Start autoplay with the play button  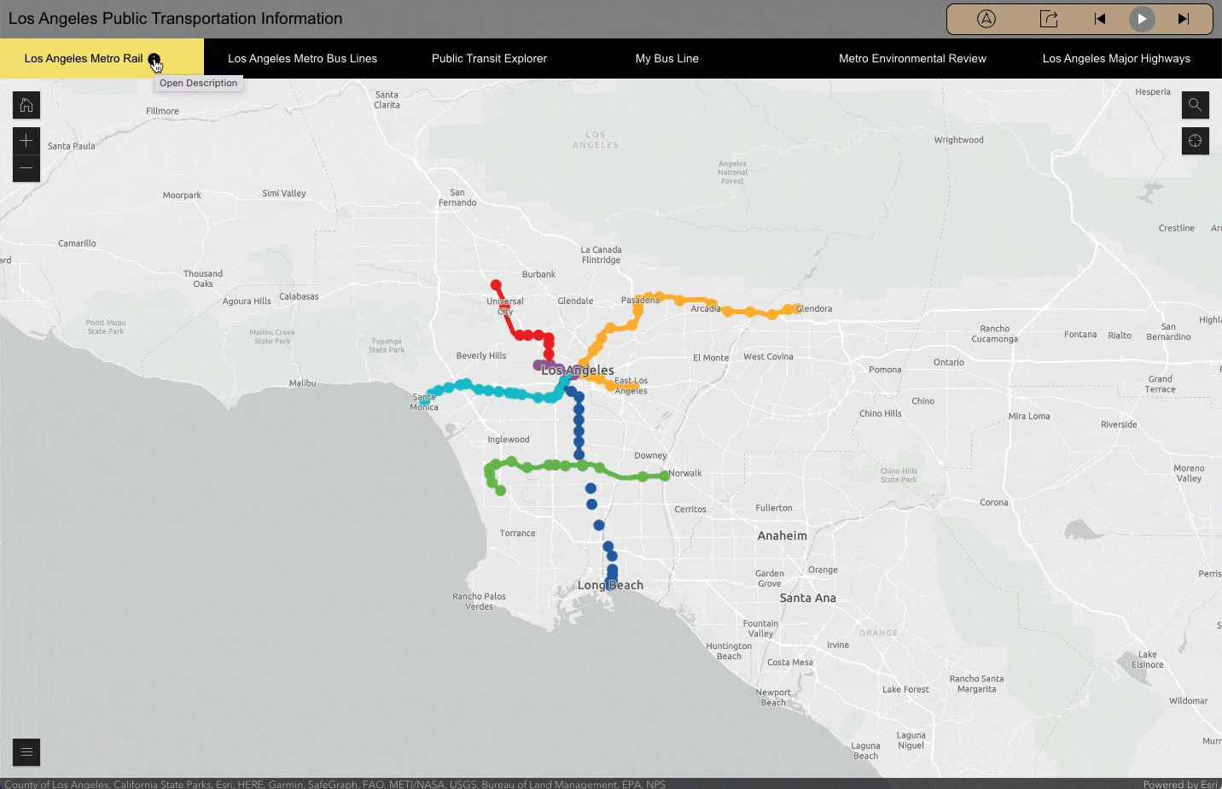(x=1142, y=19)
